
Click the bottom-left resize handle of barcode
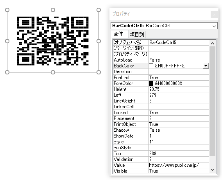pyautogui.click(x=7, y=72)
